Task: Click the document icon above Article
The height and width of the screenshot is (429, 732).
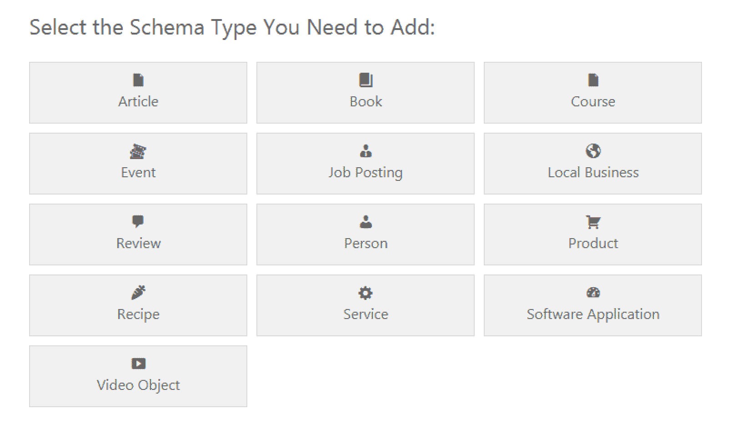Action: (138, 80)
